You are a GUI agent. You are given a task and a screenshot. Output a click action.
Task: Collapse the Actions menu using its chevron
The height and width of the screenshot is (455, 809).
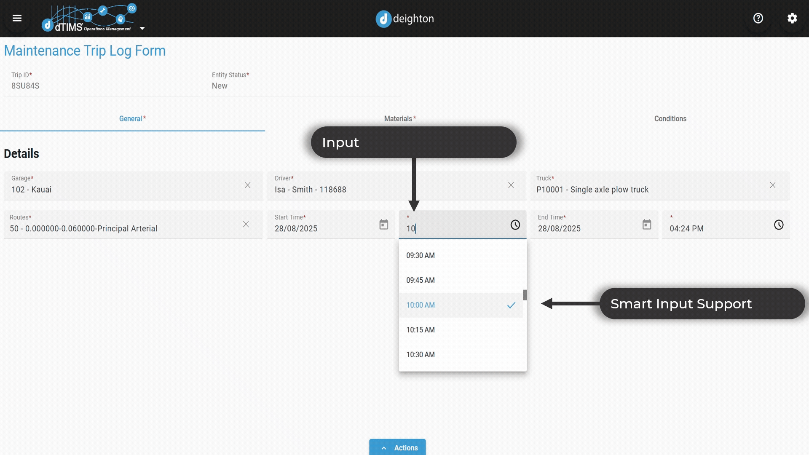(x=384, y=448)
